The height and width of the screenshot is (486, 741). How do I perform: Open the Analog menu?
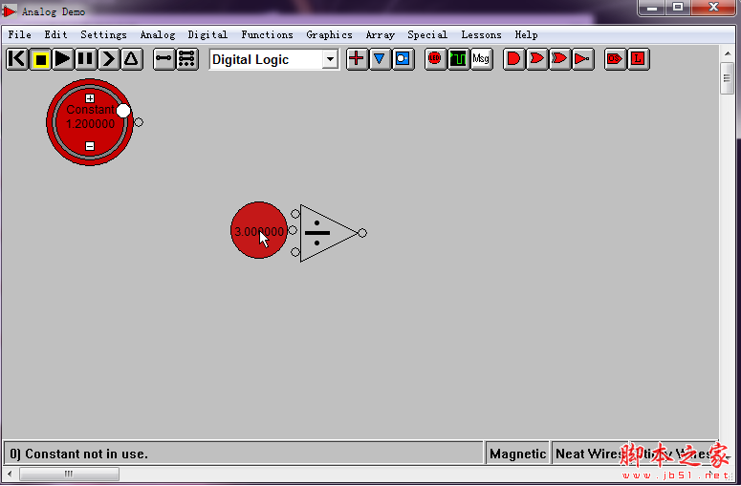click(x=158, y=35)
